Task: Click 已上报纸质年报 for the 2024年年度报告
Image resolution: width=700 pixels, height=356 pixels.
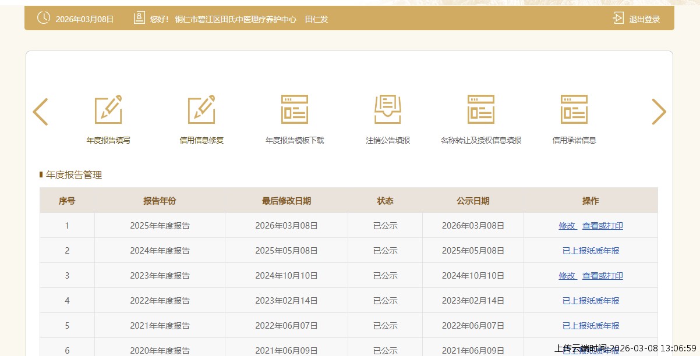Action: [x=591, y=251]
